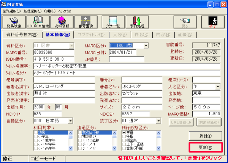The width and height of the screenshot is (228, 163).
Task: Open the 印刷(P) menu
Action: [50, 11]
